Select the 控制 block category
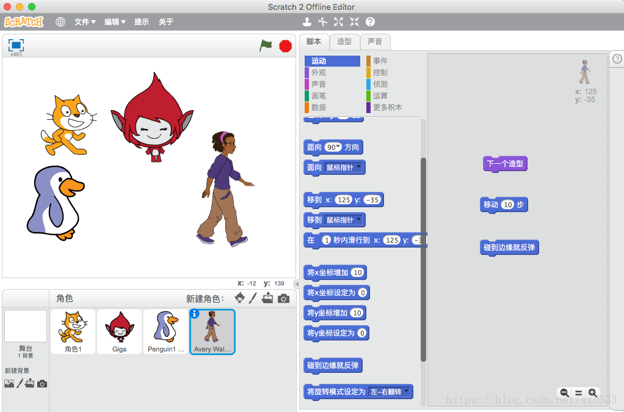The image size is (624, 412). pos(393,73)
